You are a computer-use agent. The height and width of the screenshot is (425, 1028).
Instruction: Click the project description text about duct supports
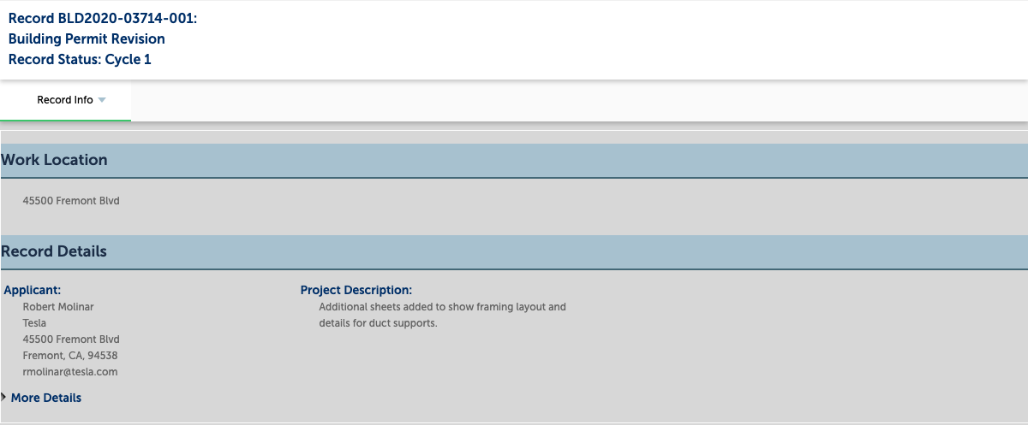pyautogui.click(x=442, y=315)
